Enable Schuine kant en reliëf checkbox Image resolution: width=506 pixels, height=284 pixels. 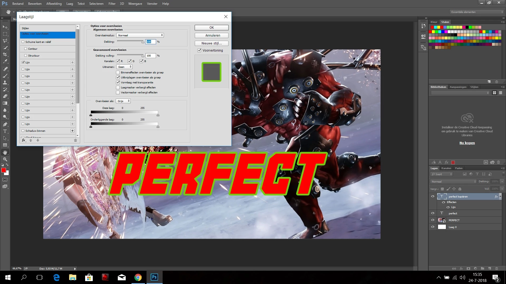23,42
